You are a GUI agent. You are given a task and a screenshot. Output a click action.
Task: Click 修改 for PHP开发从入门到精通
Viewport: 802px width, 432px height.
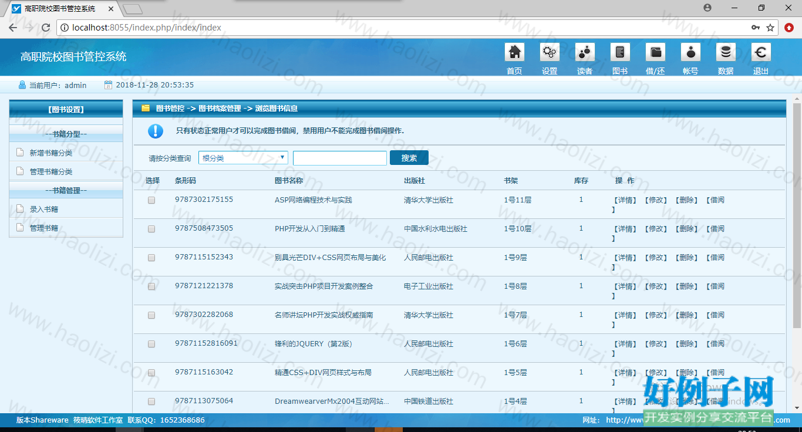pos(656,228)
